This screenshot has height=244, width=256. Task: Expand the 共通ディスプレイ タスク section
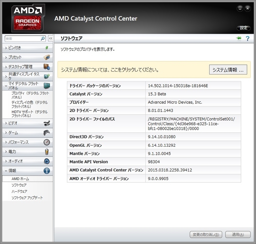click(x=28, y=76)
